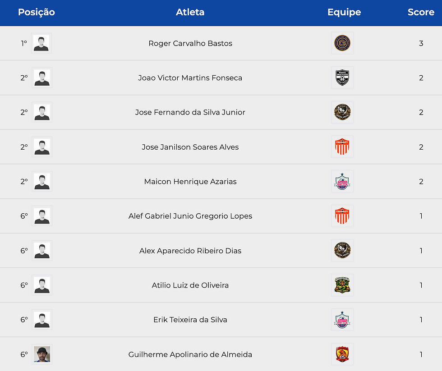Click Erik Teixeira da Silva's name
The image size is (442, 371).
190,320
